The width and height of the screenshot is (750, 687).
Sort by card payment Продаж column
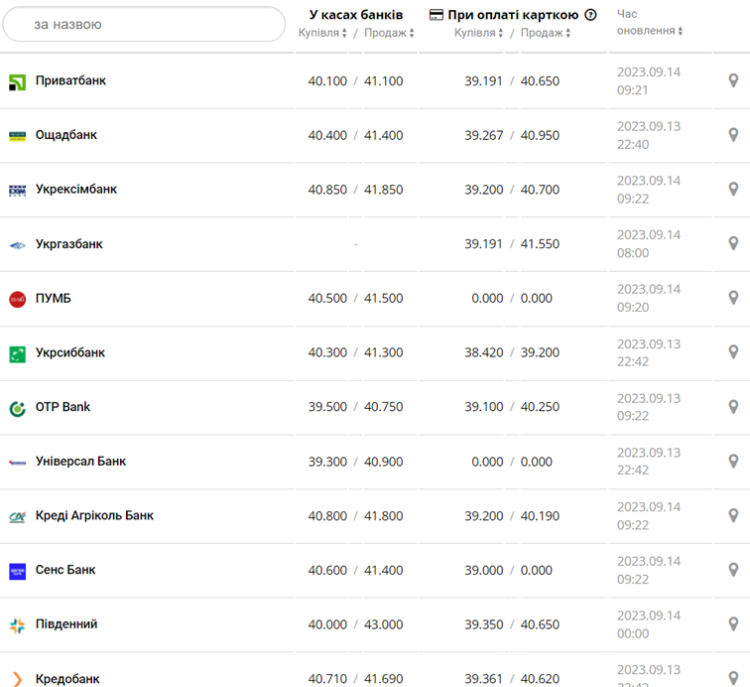(546, 33)
